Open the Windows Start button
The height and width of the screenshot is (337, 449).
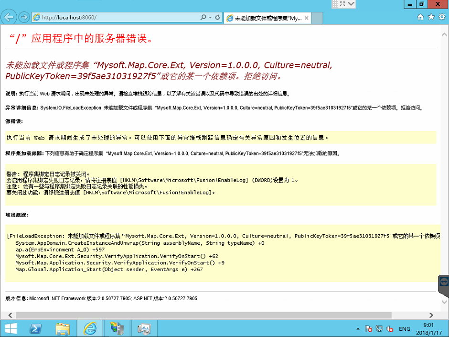[x=11, y=328]
